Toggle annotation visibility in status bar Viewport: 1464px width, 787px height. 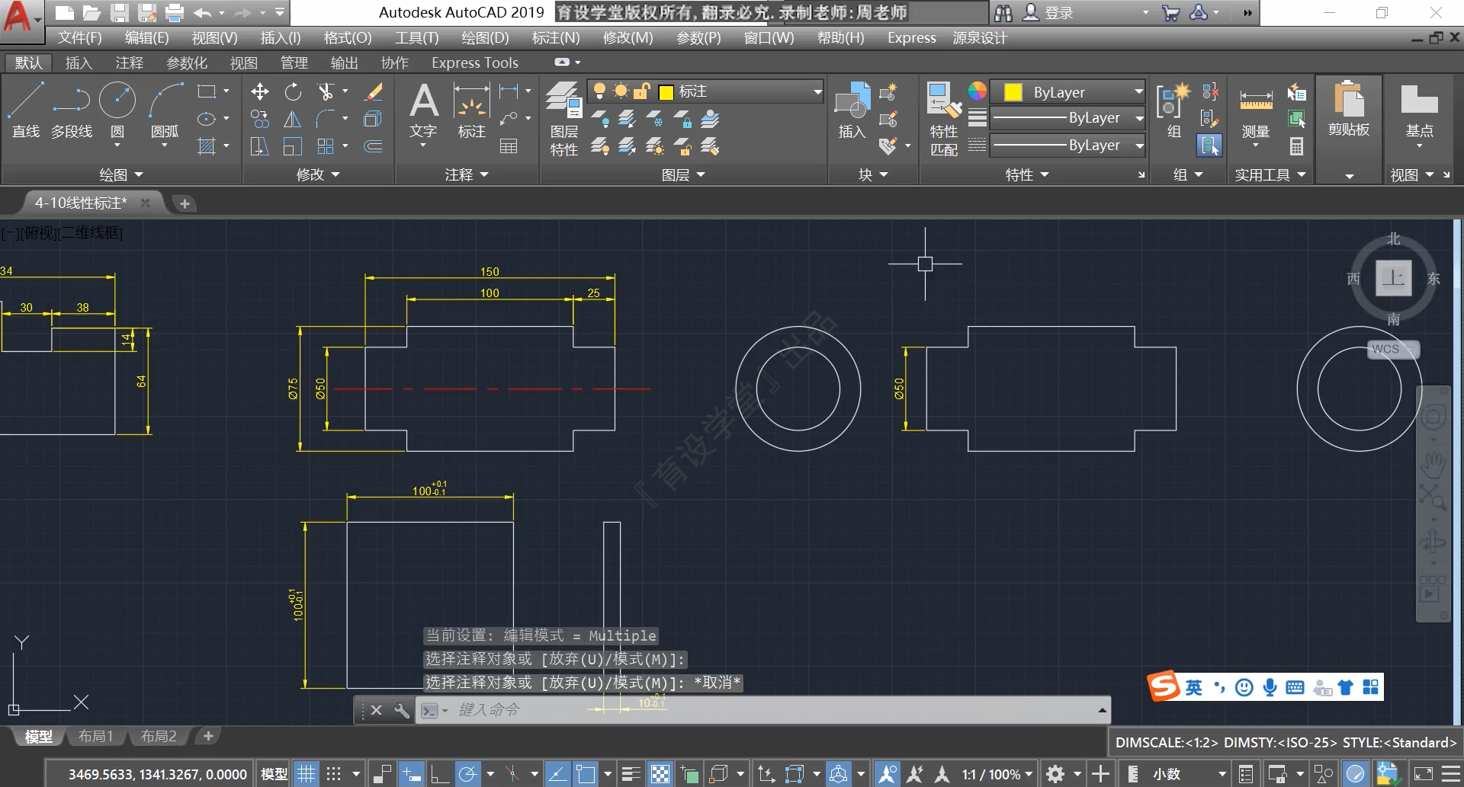tap(887, 774)
